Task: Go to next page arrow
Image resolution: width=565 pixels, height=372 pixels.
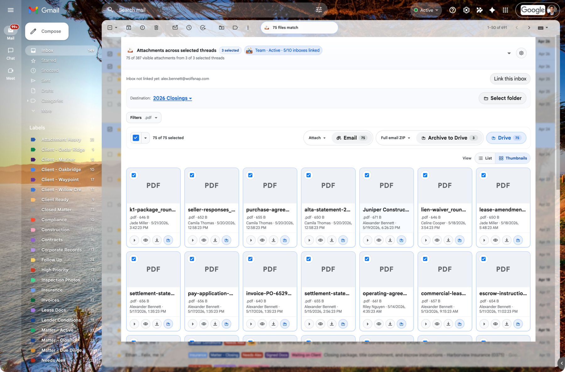Action: [529, 28]
